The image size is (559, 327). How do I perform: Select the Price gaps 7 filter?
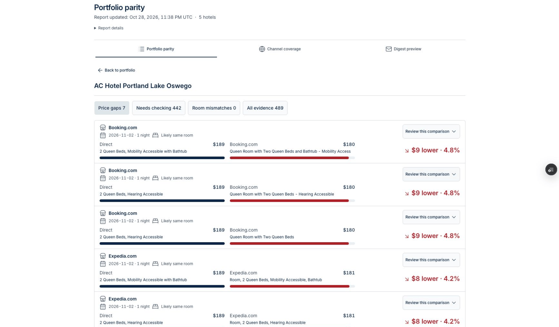click(x=112, y=108)
